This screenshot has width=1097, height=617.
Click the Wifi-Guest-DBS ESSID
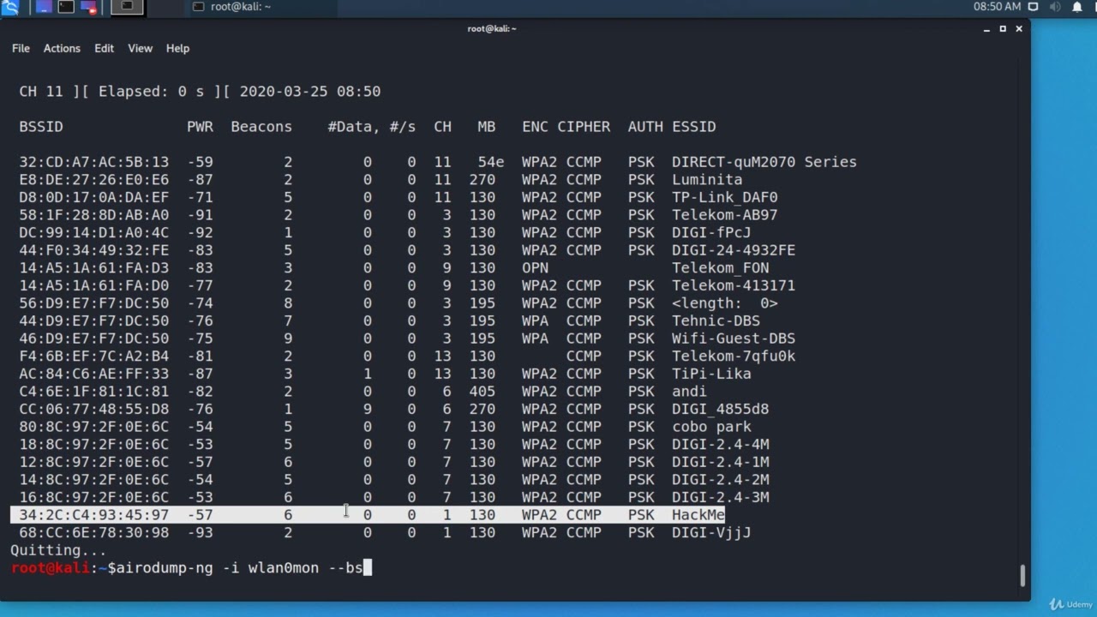pyautogui.click(x=733, y=338)
